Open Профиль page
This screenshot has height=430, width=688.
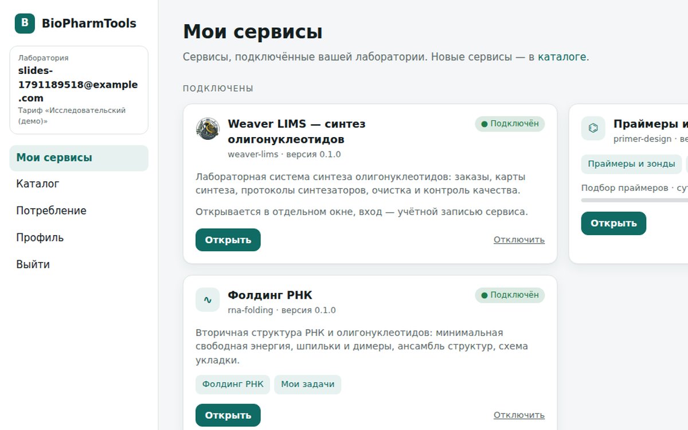pyautogui.click(x=79, y=237)
